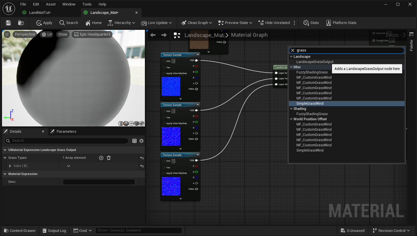417x236 pixels.
Task: Set preview mesh to sphere
Action: pyautogui.click(x=126, y=123)
